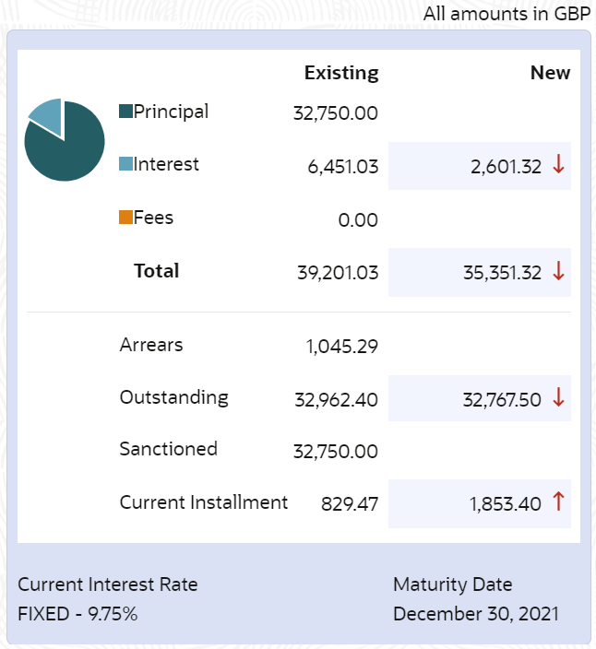Click the red down arrow beside new Interest
The width and height of the screenshot is (596, 649).
pos(558,165)
